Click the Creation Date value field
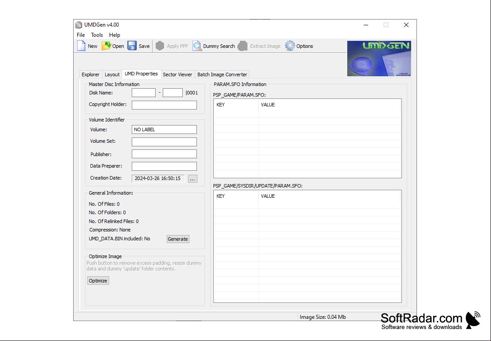The height and width of the screenshot is (341, 491). click(x=158, y=179)
